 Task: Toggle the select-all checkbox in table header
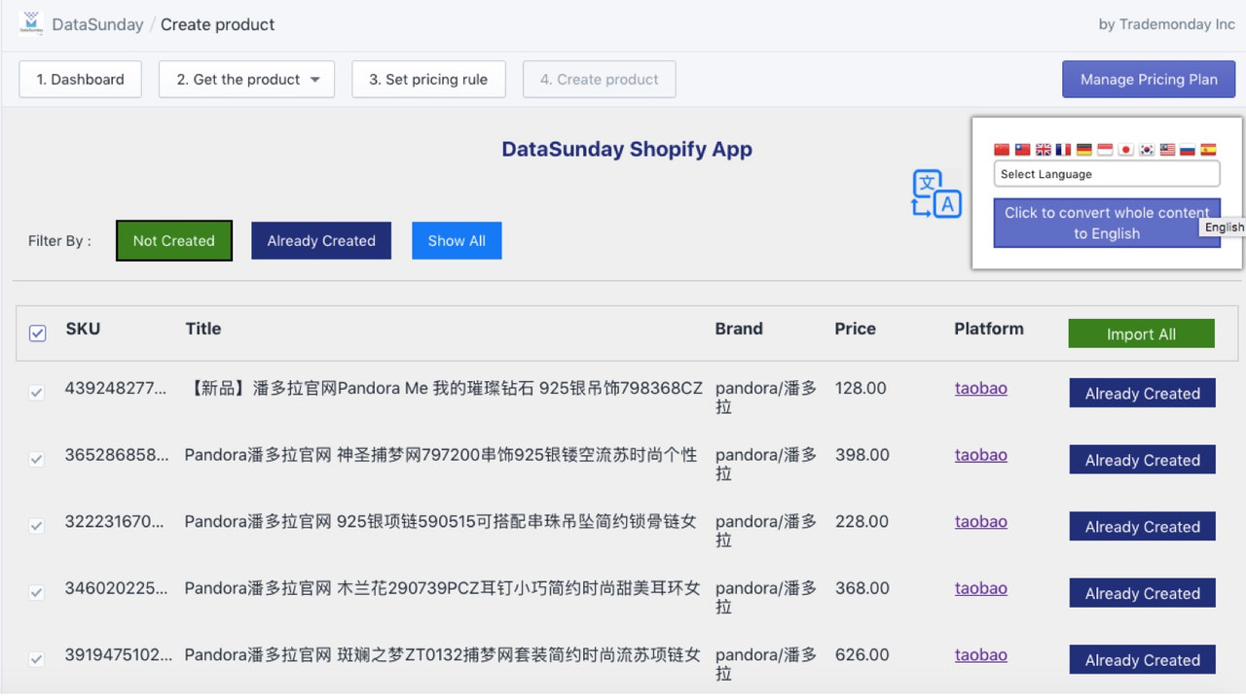coord(37,333)
